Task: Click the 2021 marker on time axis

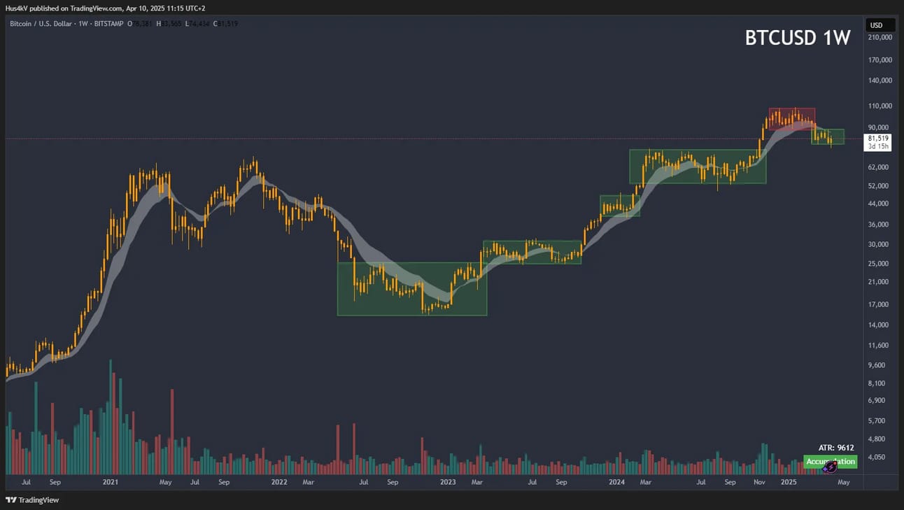Action: coord(111,482)
